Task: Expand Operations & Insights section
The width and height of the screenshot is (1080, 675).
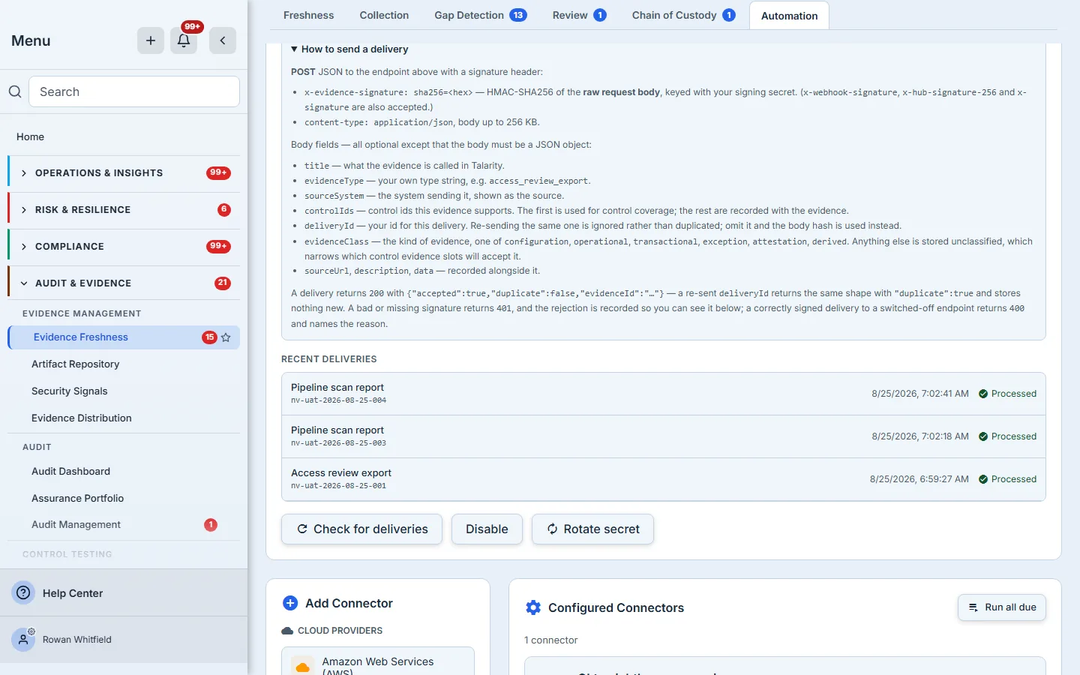Action: (124, 173)
